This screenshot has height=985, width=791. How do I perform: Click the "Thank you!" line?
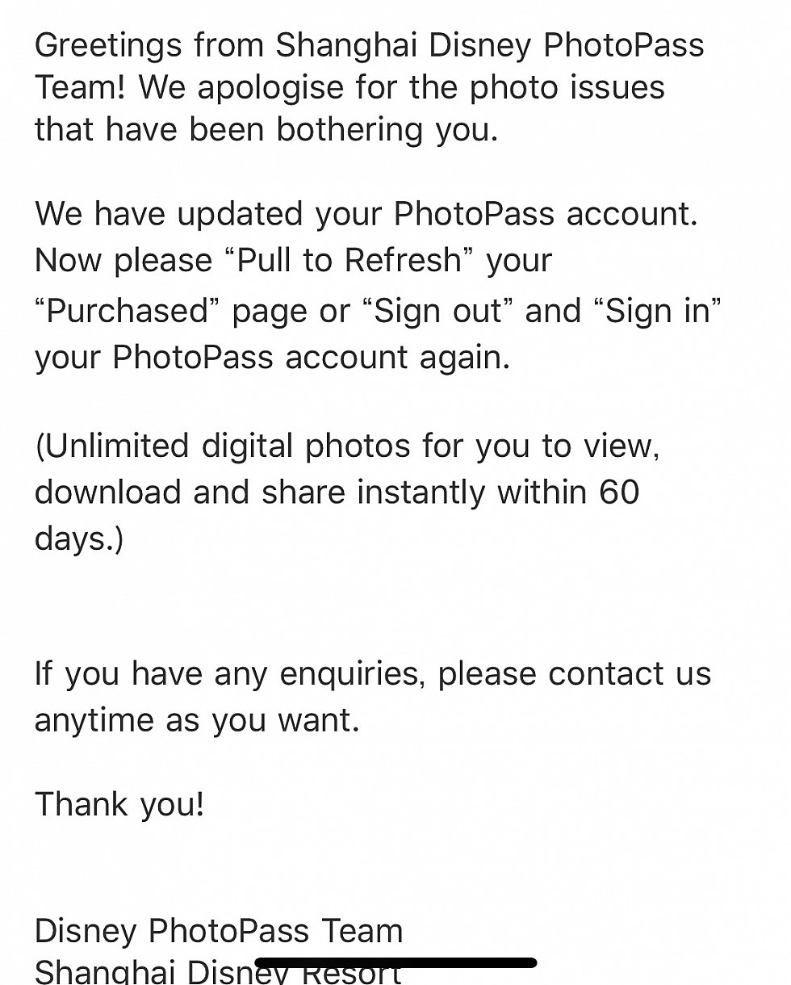(x=119, y=804)
